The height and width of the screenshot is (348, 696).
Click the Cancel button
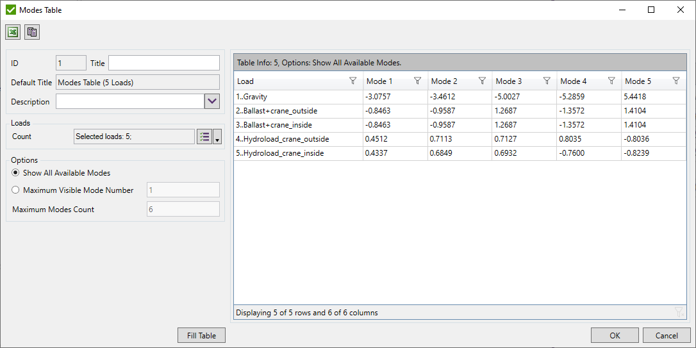click(x=667, y=335)
